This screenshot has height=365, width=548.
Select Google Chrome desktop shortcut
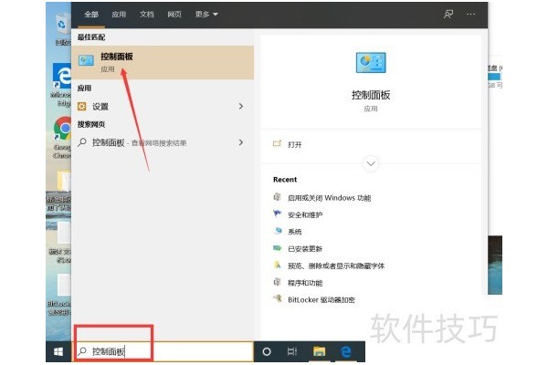coord(62,137)
